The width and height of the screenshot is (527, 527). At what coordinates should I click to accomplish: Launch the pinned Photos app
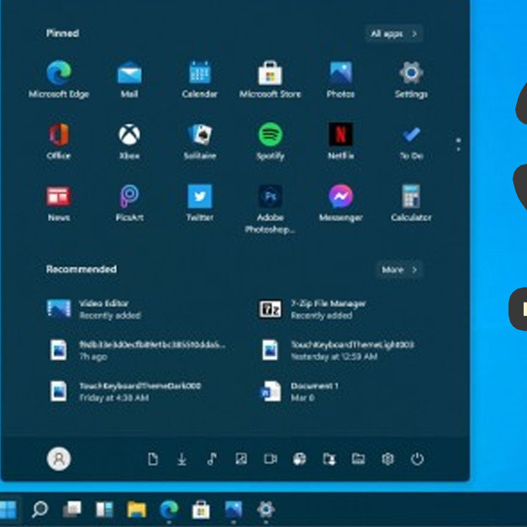340,79
